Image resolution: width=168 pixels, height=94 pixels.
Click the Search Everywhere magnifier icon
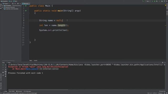(x=167, y=1)
